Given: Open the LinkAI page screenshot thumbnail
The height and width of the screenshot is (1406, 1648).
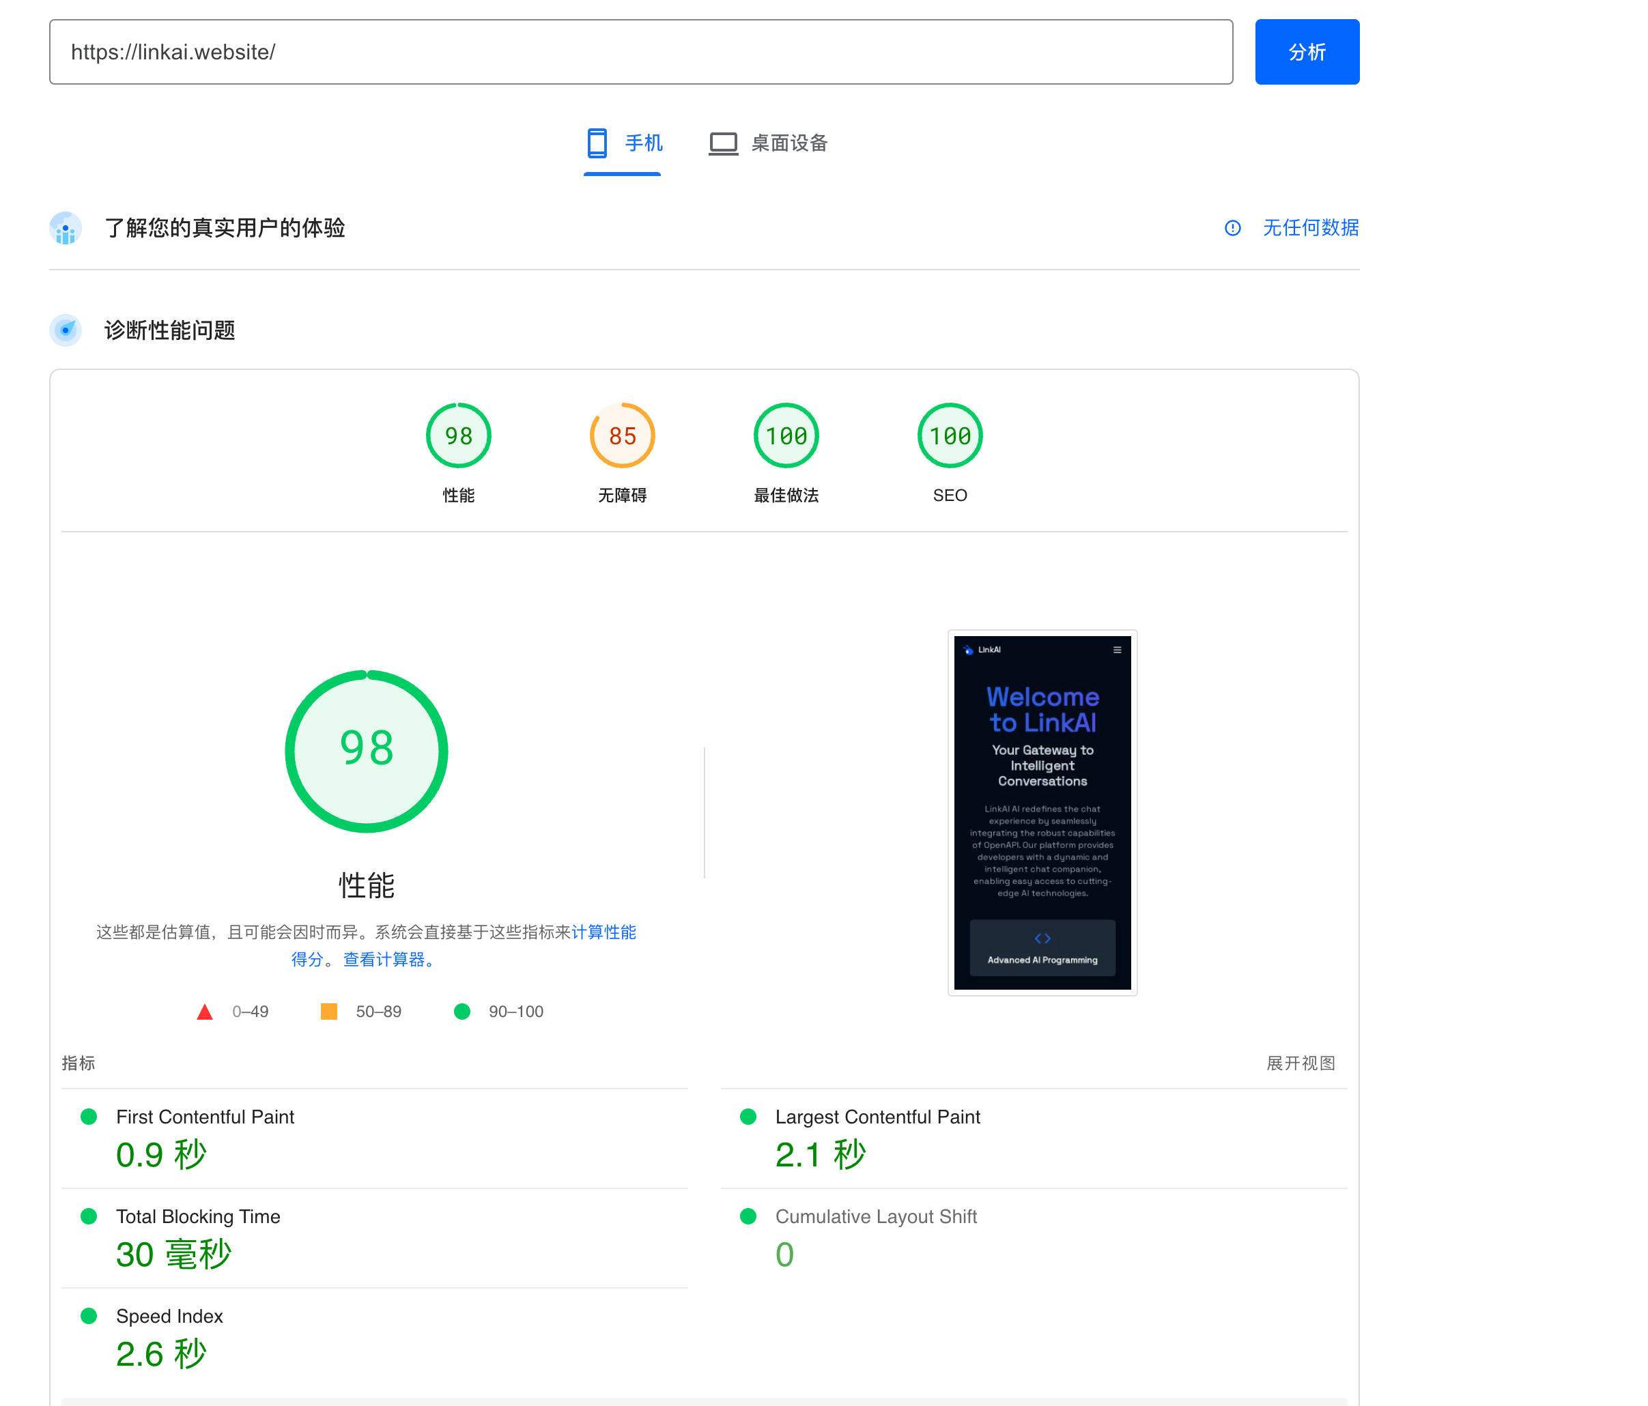Looking at the screenshot, I should coord(1042,812).
